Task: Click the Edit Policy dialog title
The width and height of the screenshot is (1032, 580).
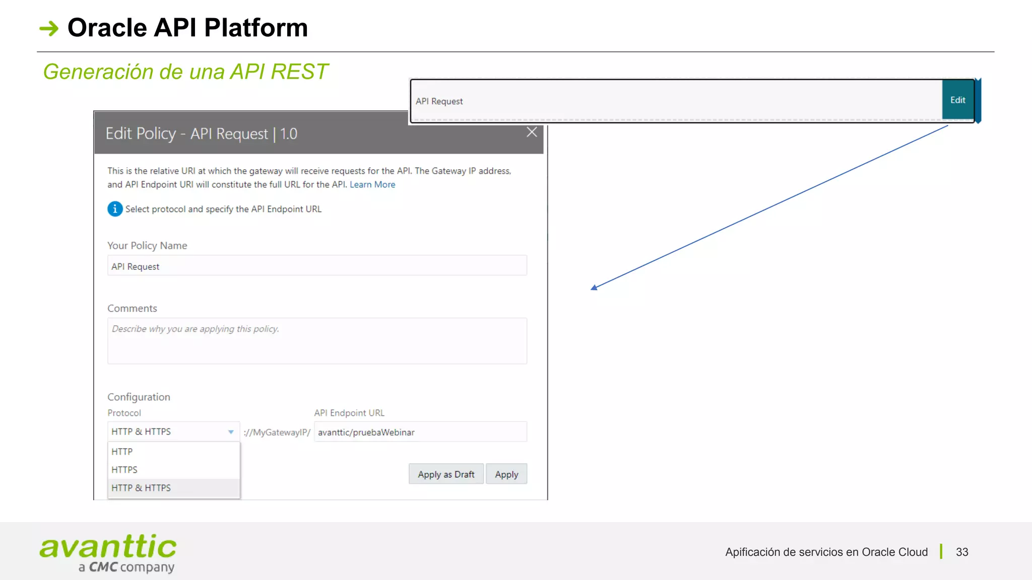Action: 201,134
